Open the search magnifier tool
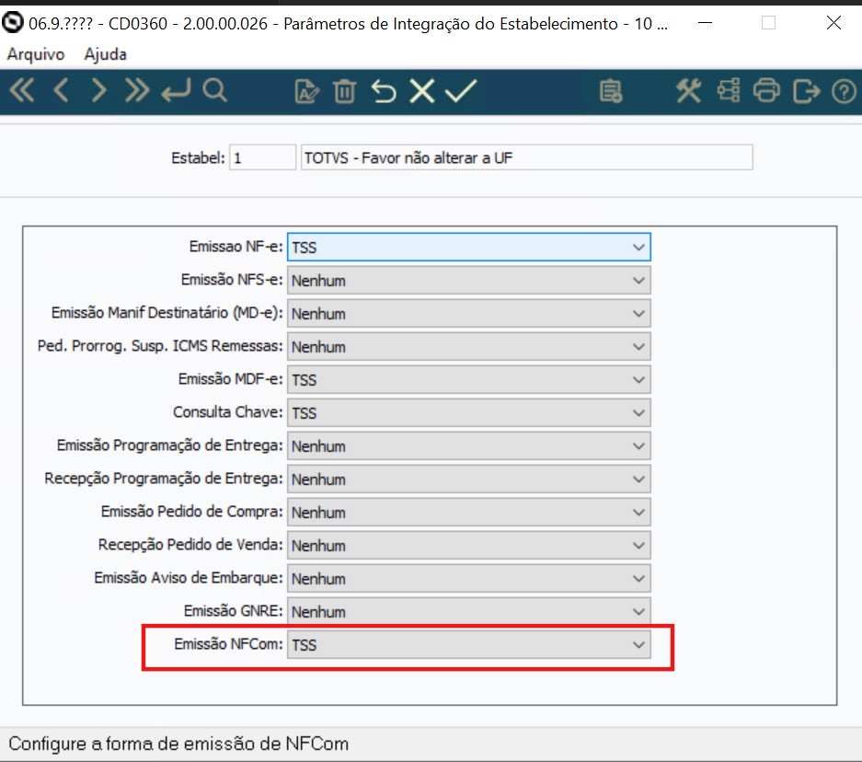The image size is (862, 762). tap(214, 91)
